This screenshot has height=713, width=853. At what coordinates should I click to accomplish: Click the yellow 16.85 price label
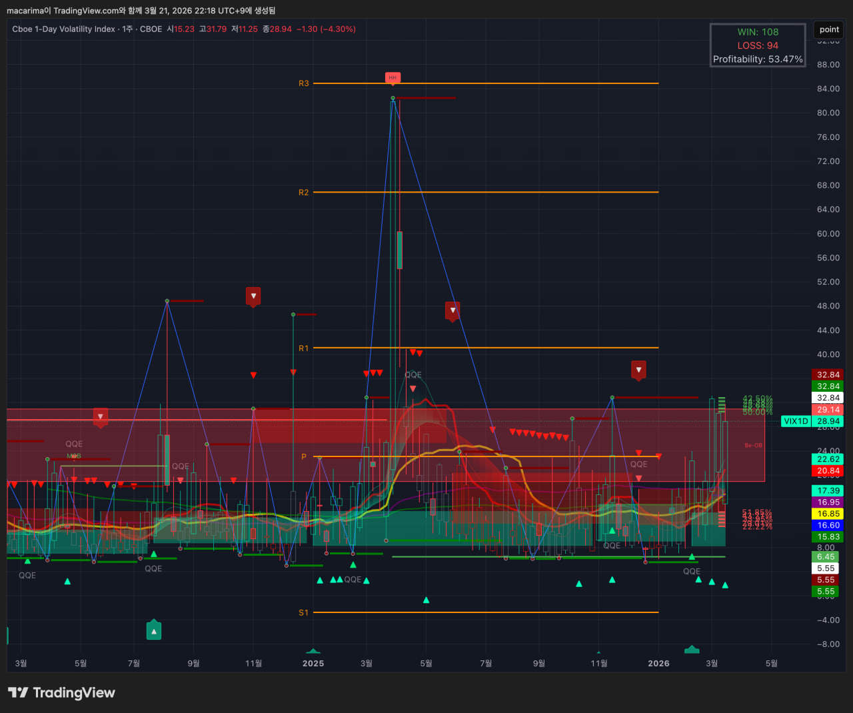pos(828,514)
